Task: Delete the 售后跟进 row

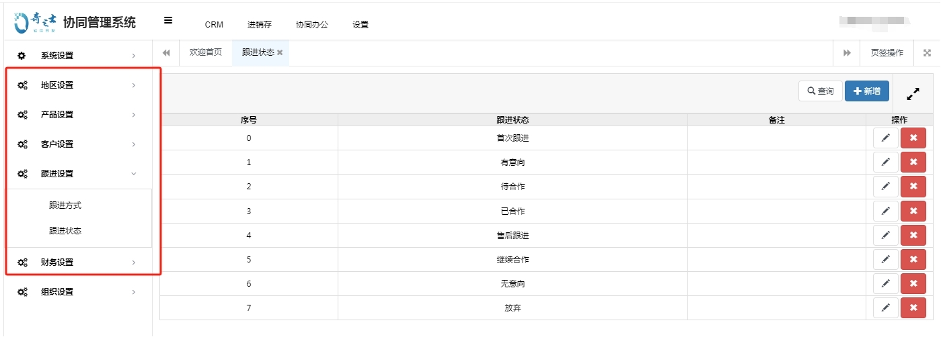Action: click(913, 235)
